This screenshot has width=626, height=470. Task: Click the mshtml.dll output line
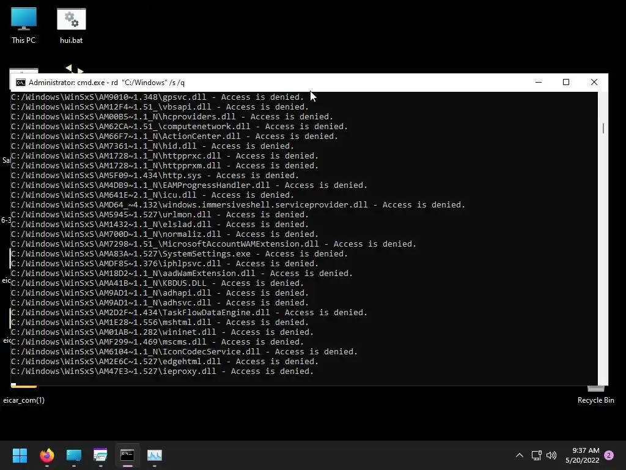(160, 322)
